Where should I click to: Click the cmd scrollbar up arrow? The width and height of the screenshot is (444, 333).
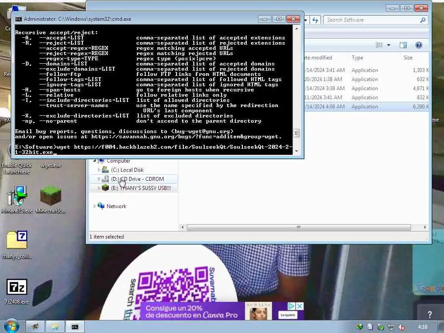[x=297, y=29]
